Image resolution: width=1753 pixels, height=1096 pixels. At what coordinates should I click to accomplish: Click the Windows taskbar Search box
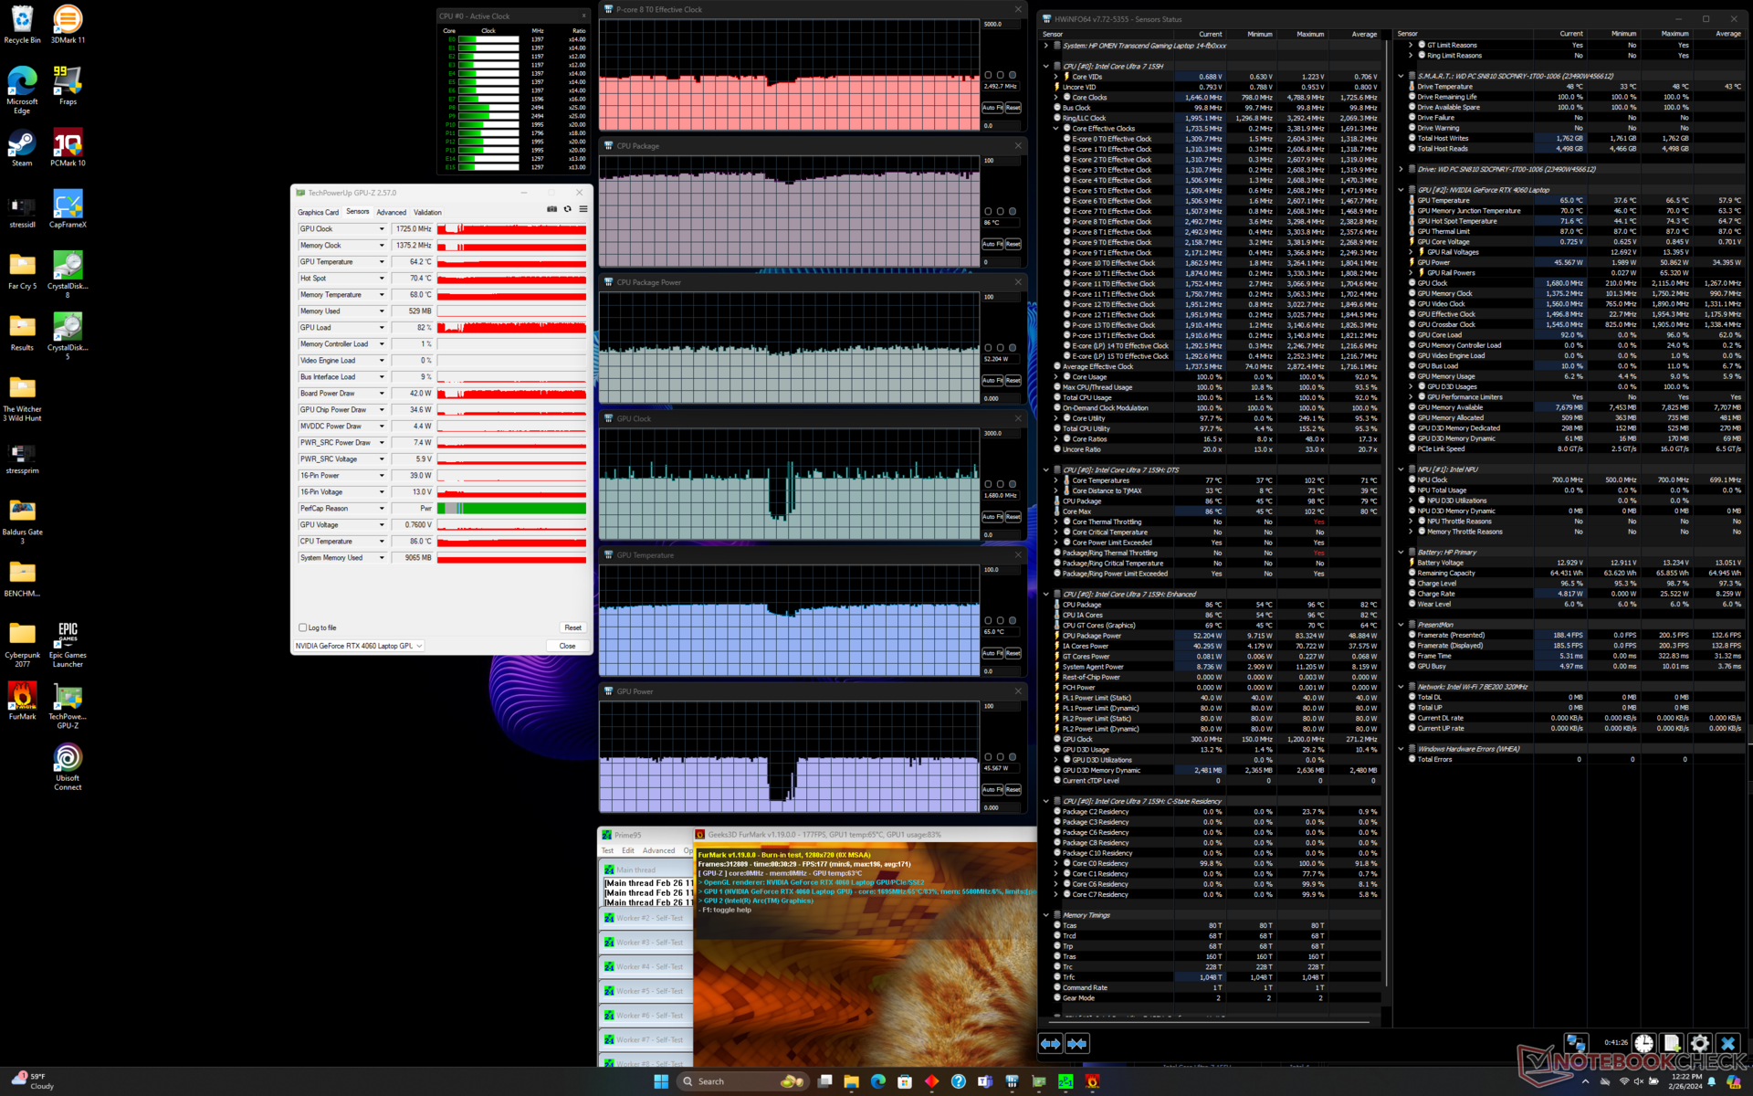pyautogui.click(x=730, y=1081)
